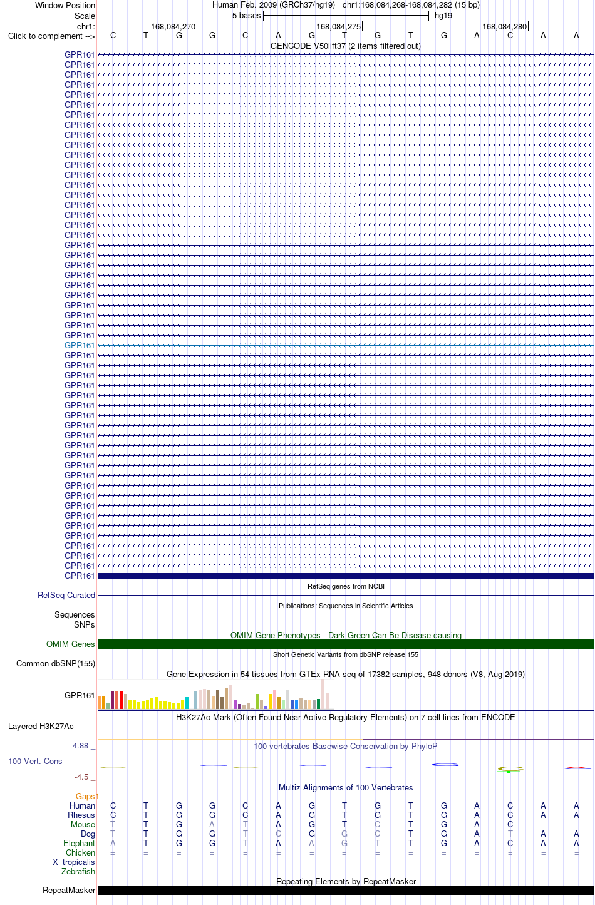Click the GPR161 label beside the thick exon bar

pyautogui.click(x=80, y=576)
